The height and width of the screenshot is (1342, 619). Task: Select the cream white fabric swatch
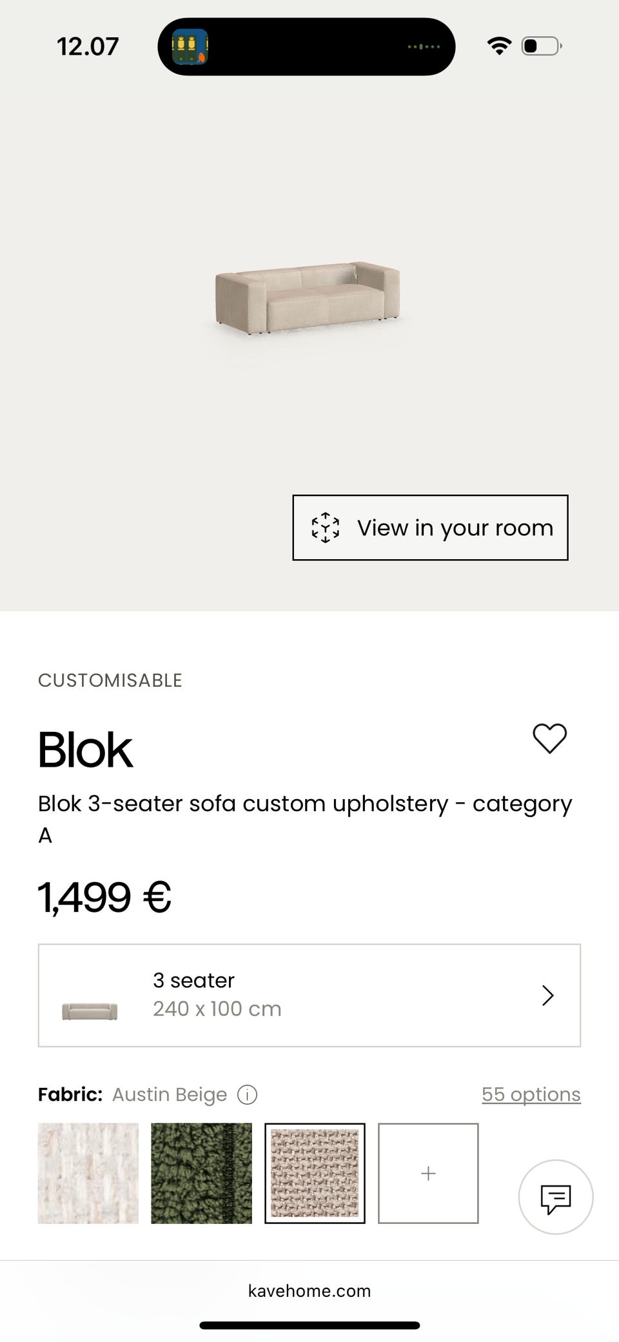coord(88,1174)
